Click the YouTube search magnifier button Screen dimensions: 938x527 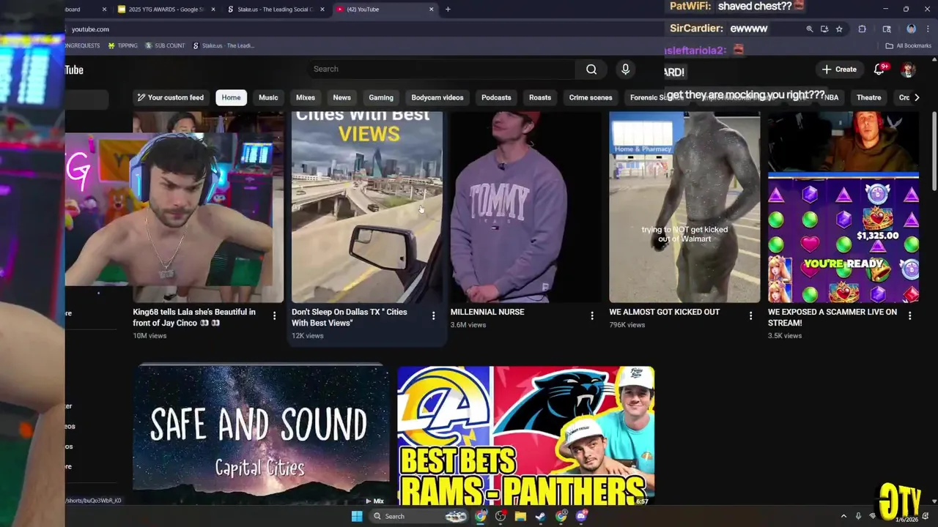(x=591, y=70)
